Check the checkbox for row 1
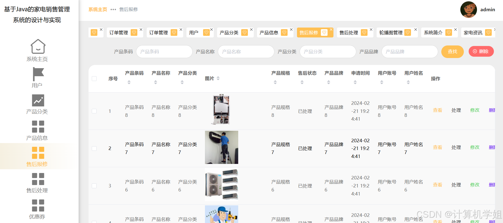503x223 pixels. tap(94, 111)
